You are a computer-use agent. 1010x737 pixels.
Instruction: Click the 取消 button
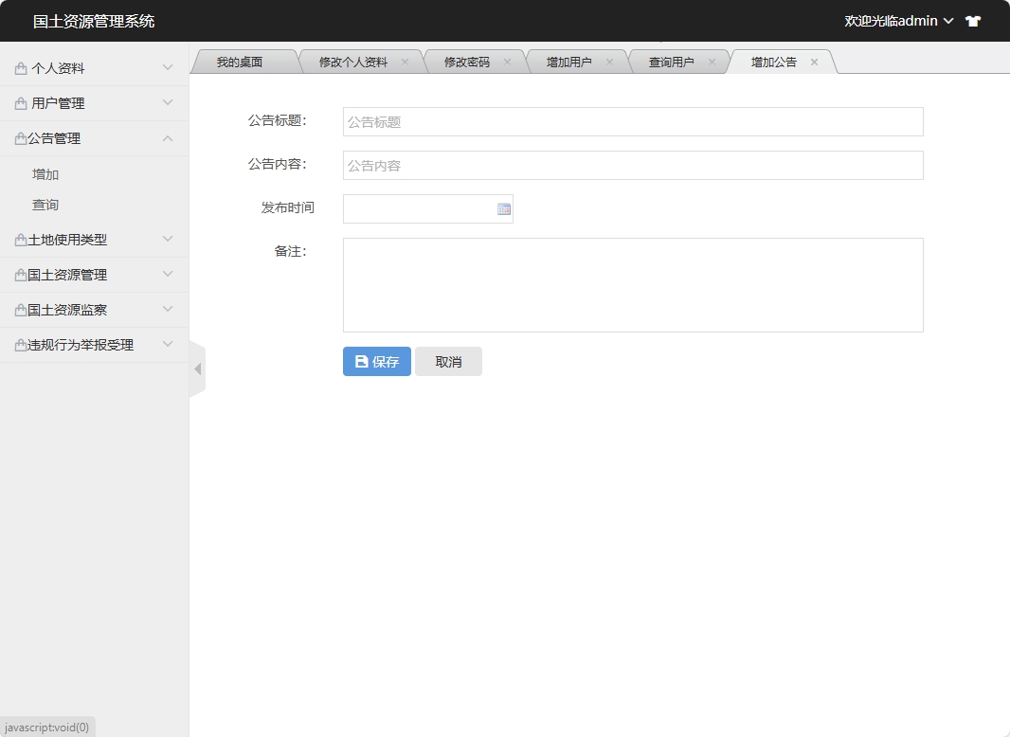click(448, 361)
